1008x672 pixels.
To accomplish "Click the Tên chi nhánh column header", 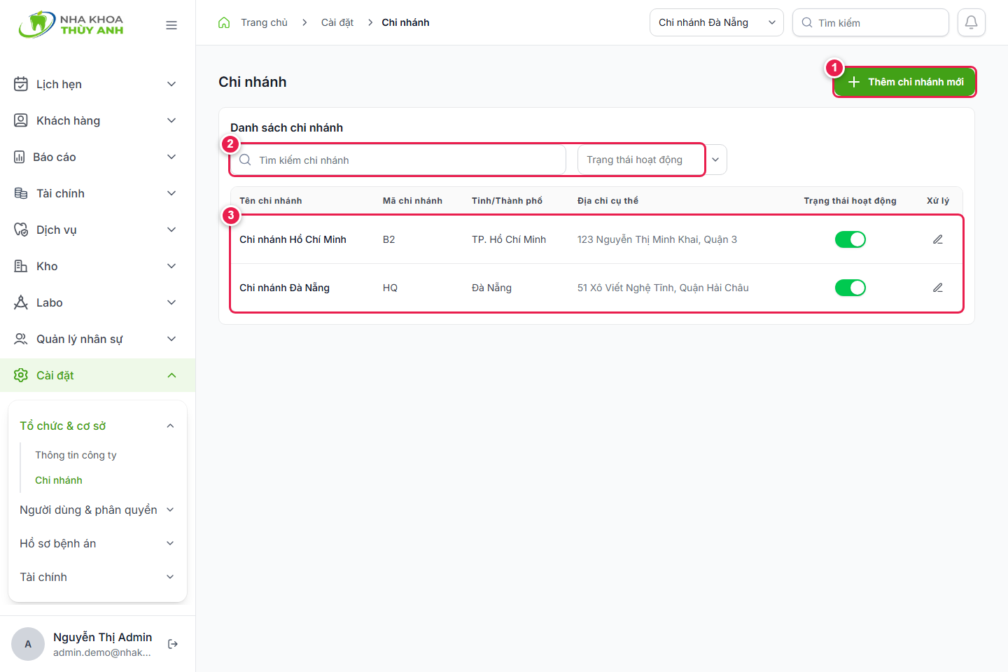I will pos(271,201).
